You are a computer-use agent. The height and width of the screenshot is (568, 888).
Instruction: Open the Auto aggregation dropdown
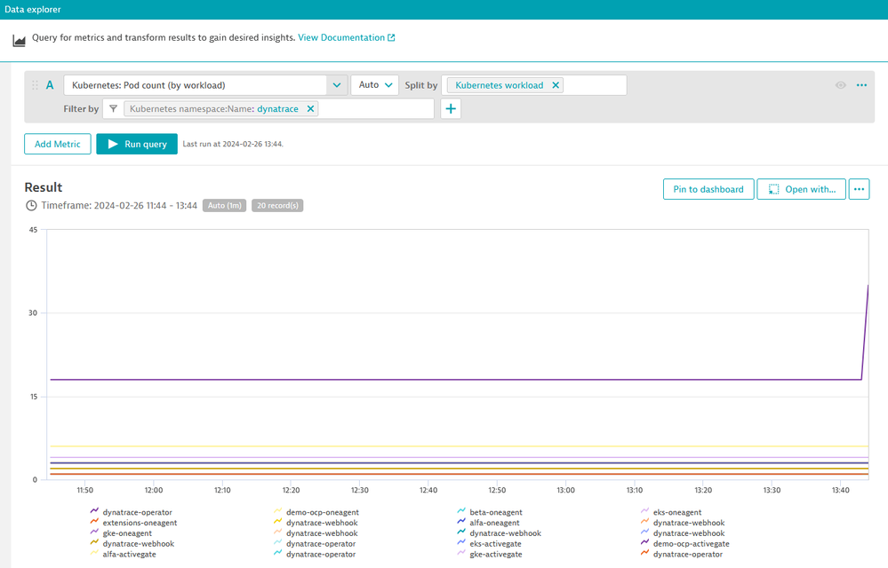coord(376,85)
